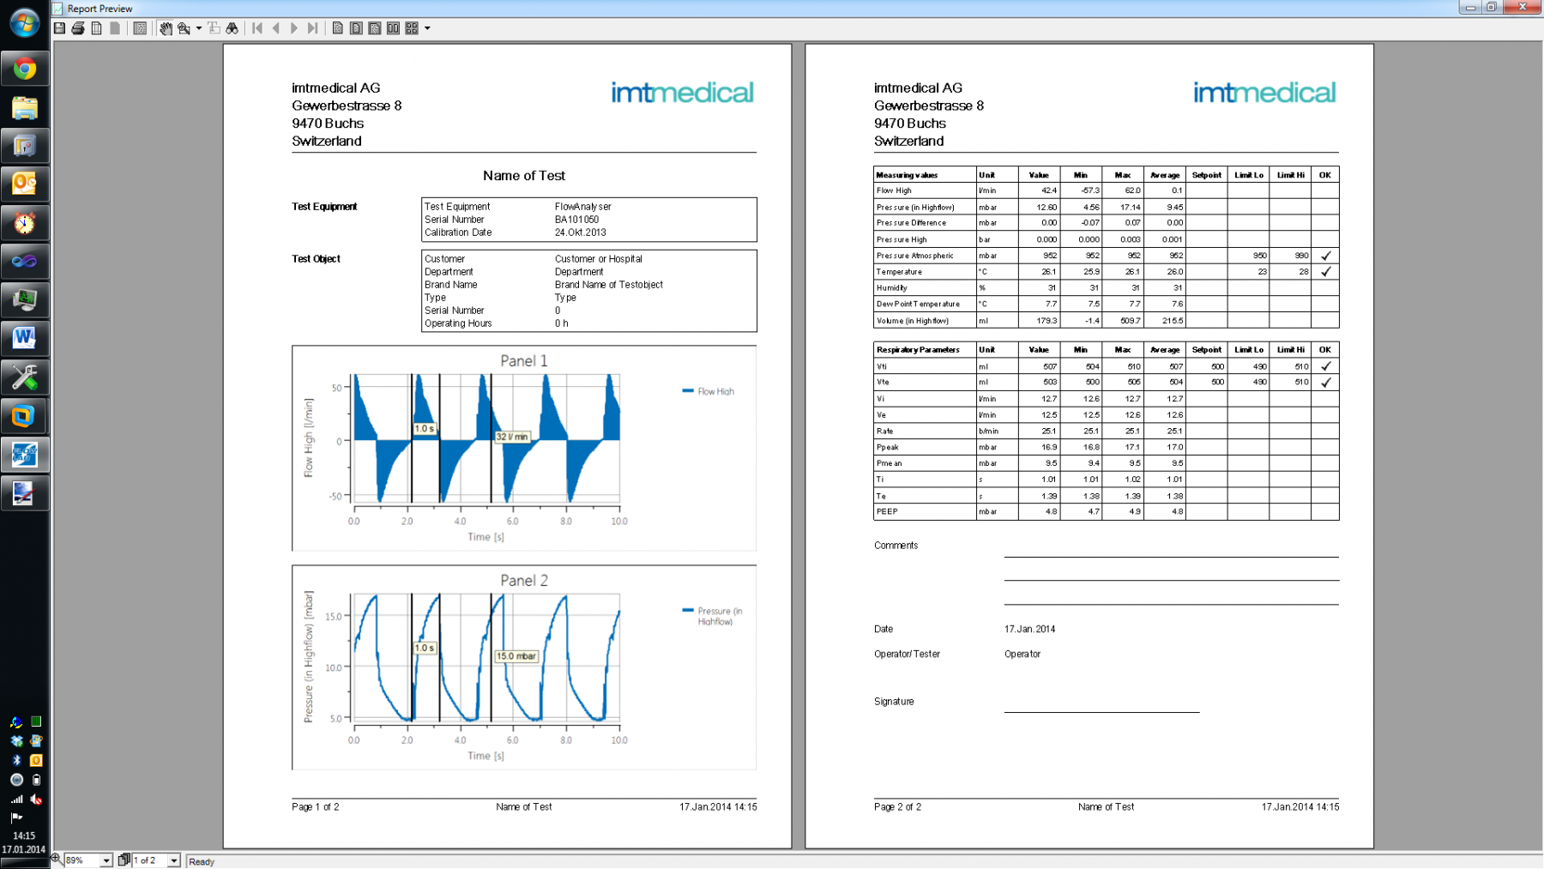Open the page setup icon
Screen dimensions: 1544x869
coord(97,28)
